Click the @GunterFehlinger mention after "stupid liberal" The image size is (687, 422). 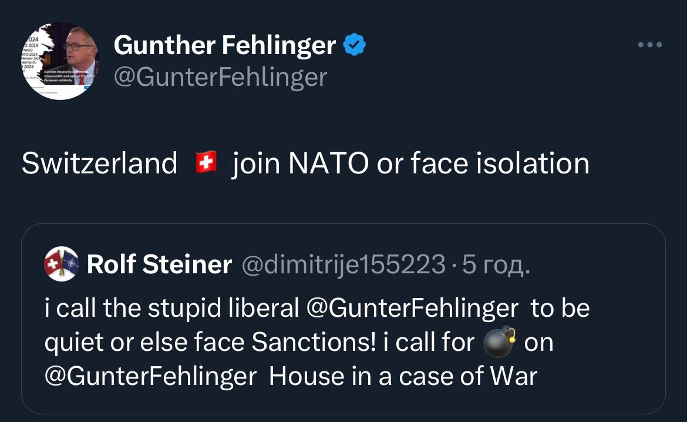[x=413, y=309]
